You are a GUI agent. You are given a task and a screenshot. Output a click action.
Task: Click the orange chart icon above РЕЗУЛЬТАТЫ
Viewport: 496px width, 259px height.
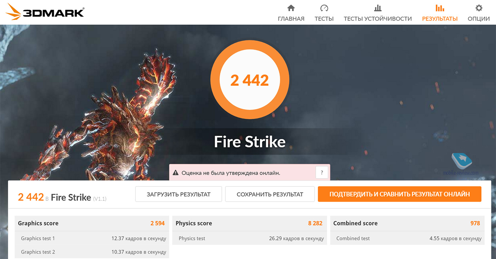tap(440, 8)
